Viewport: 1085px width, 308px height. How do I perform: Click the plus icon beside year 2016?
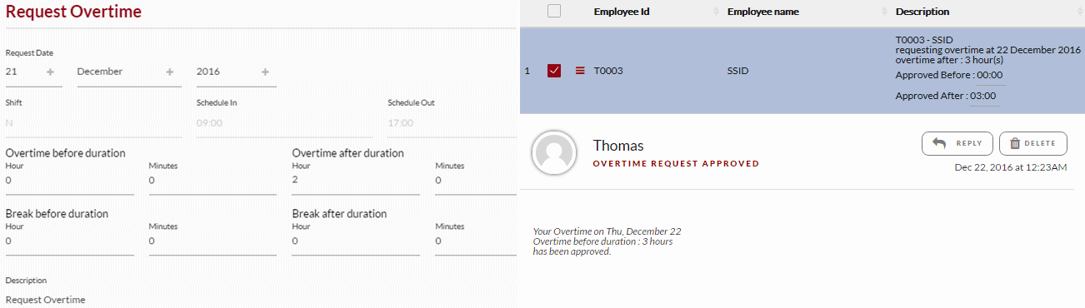tap(265, 72)
